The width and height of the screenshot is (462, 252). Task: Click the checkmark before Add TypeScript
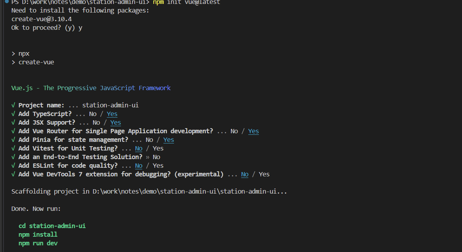pyautogui.click(x=13, y=114)
